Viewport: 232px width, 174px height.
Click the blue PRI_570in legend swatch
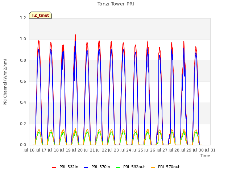pos(86,167)
